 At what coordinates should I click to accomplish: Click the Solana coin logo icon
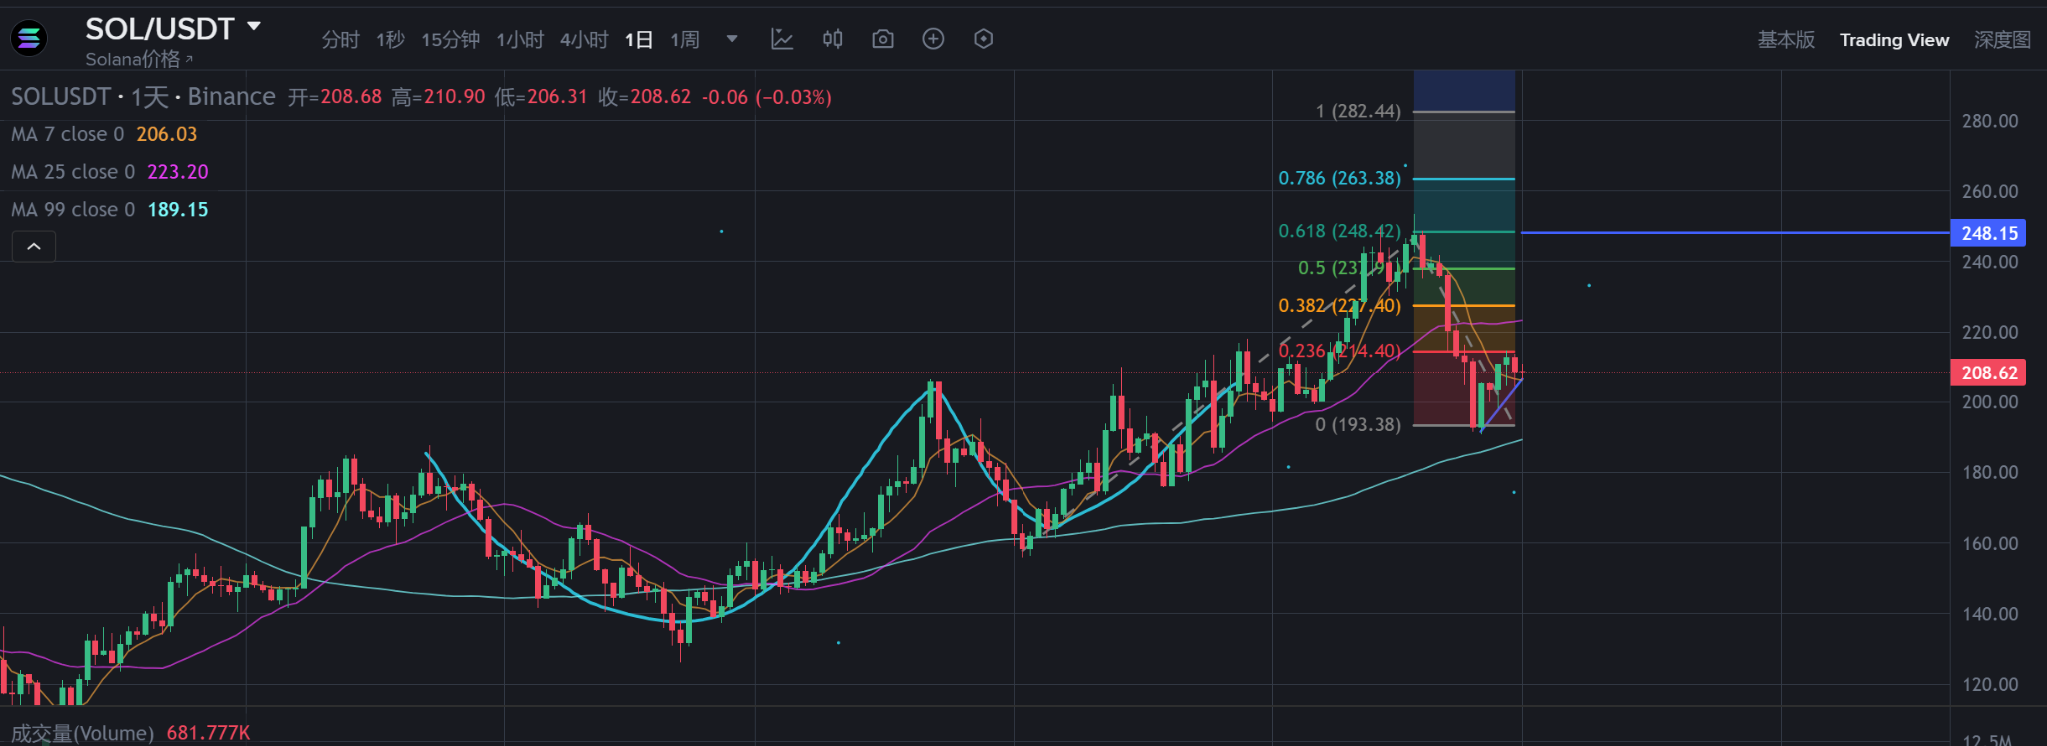(x=29, y=39)
